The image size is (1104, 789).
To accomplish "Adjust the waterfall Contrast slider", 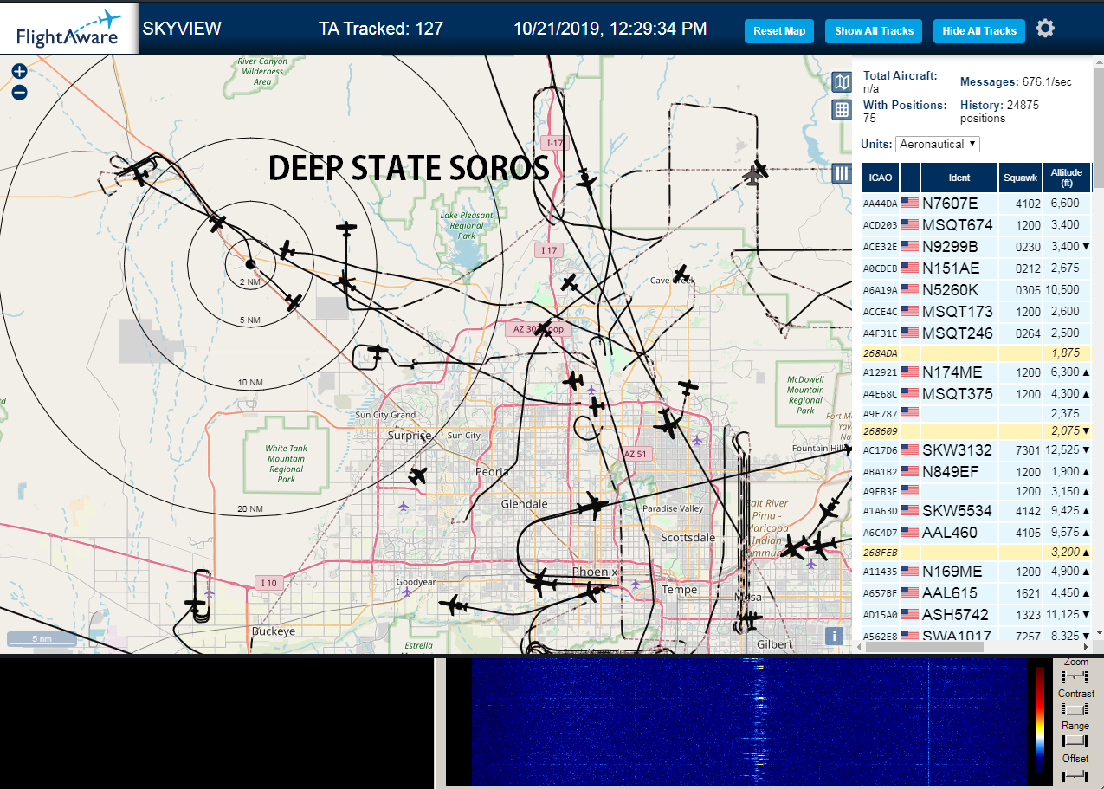I will pyautogui.click(x=1075, y=708).
